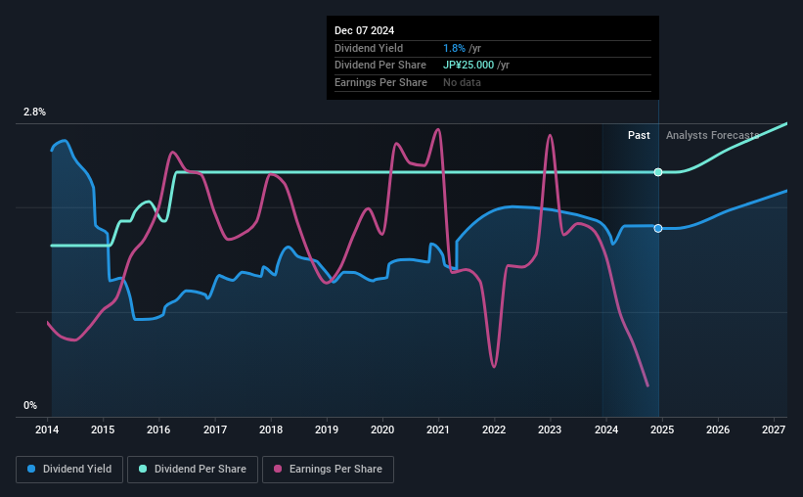Click the Earnings Per Share No data row
Image resolution: width=803 pixels, height=497 pixels.
click(x=462, y=82)
